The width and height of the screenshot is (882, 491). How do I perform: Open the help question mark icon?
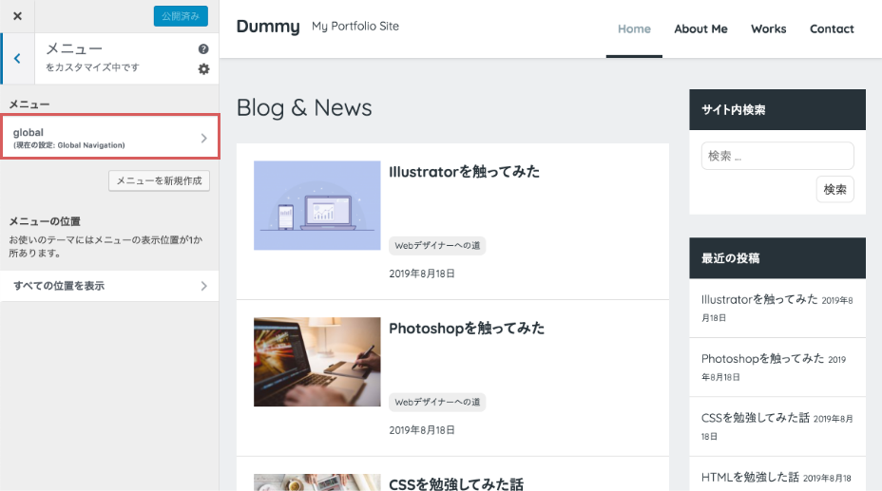(x=203, y=49)
